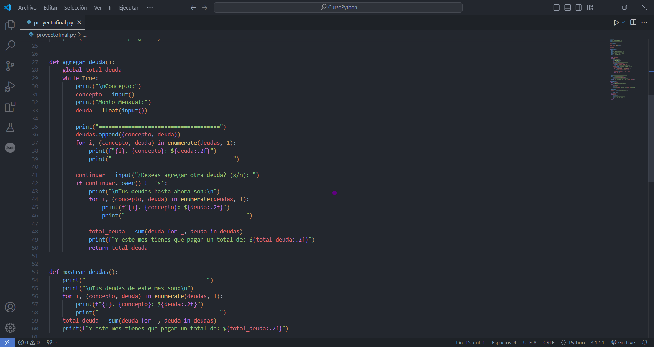Click the Run Python File play button
Image resolution: width=654 pixels, height=347 pixels.
click(x=616, y=22)
